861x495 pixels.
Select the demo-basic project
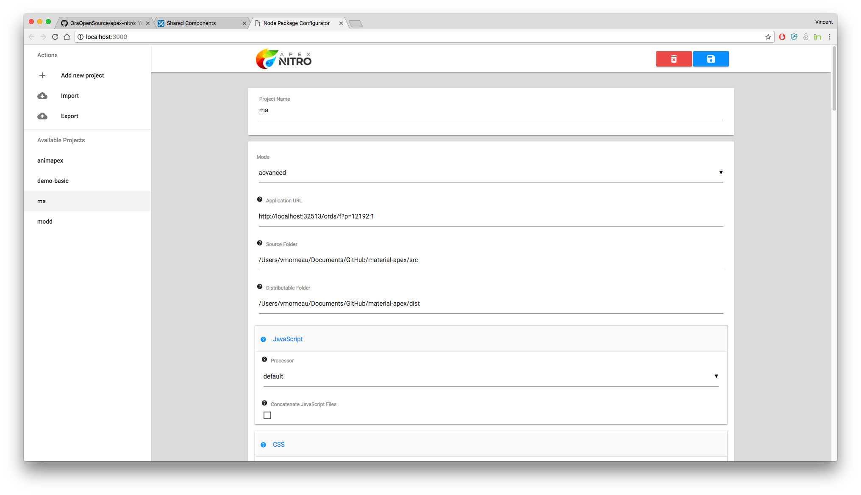pos(53,181)
